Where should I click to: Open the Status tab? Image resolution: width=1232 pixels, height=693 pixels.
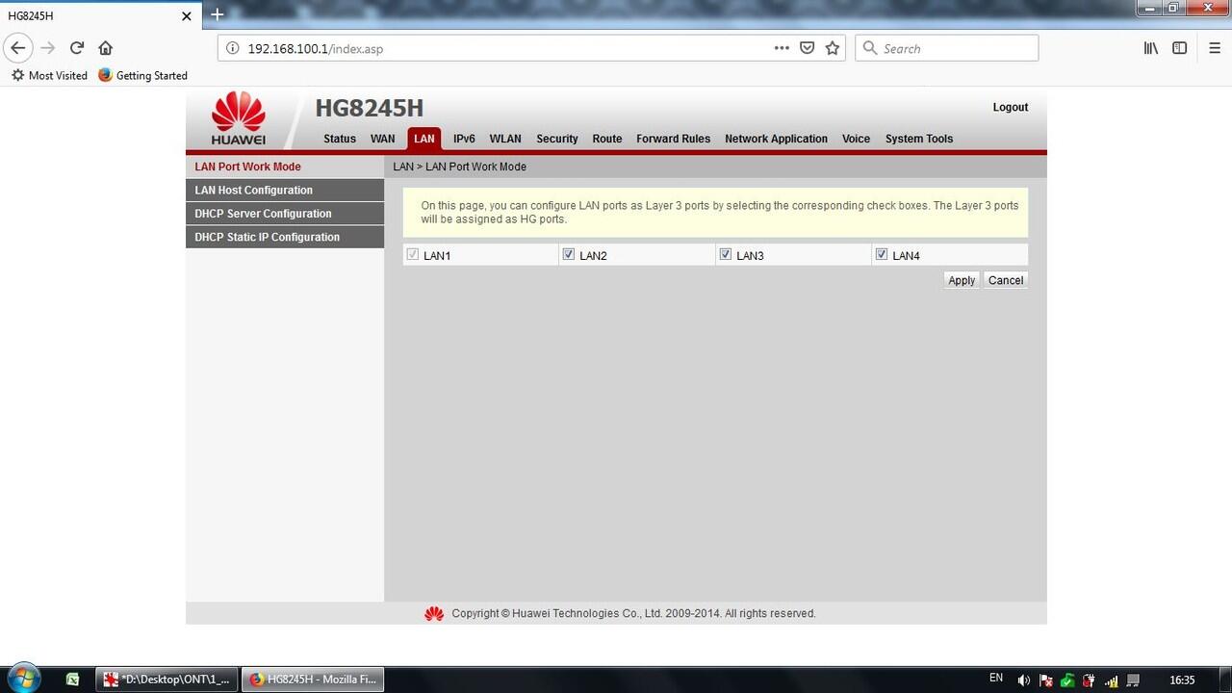(x=340, y=139)
